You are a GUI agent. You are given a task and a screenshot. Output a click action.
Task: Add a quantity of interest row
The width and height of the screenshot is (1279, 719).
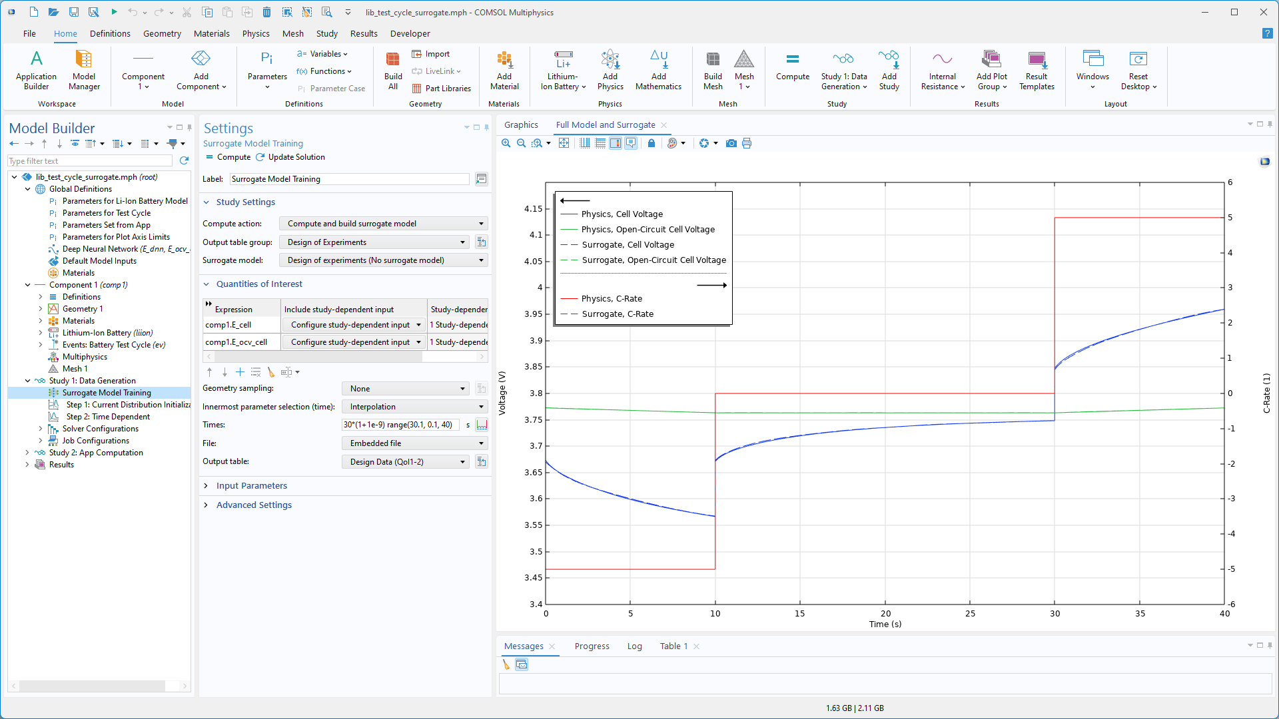tap(240, 372)
